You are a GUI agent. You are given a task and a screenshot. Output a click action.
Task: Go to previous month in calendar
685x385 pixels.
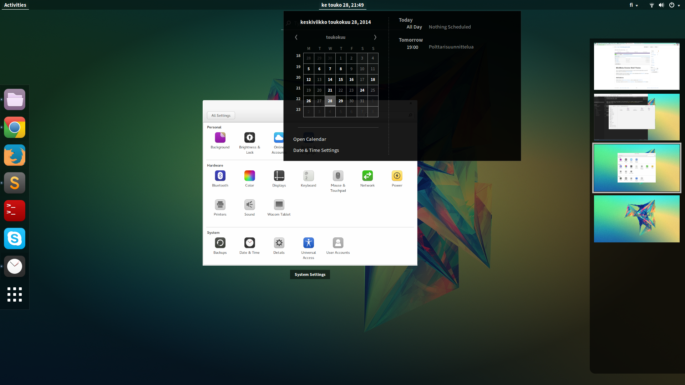296,37
